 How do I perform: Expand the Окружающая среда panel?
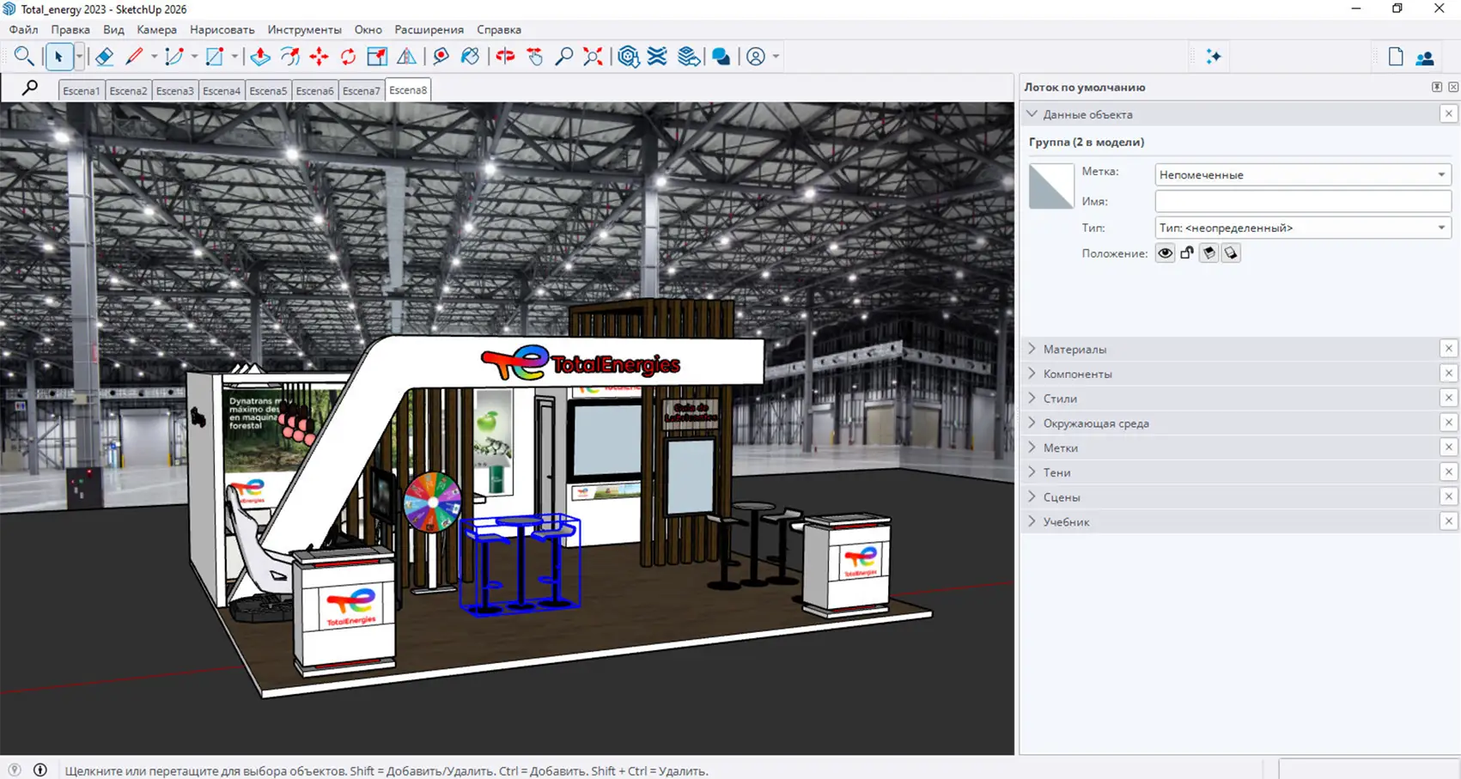coord(1032,423)
